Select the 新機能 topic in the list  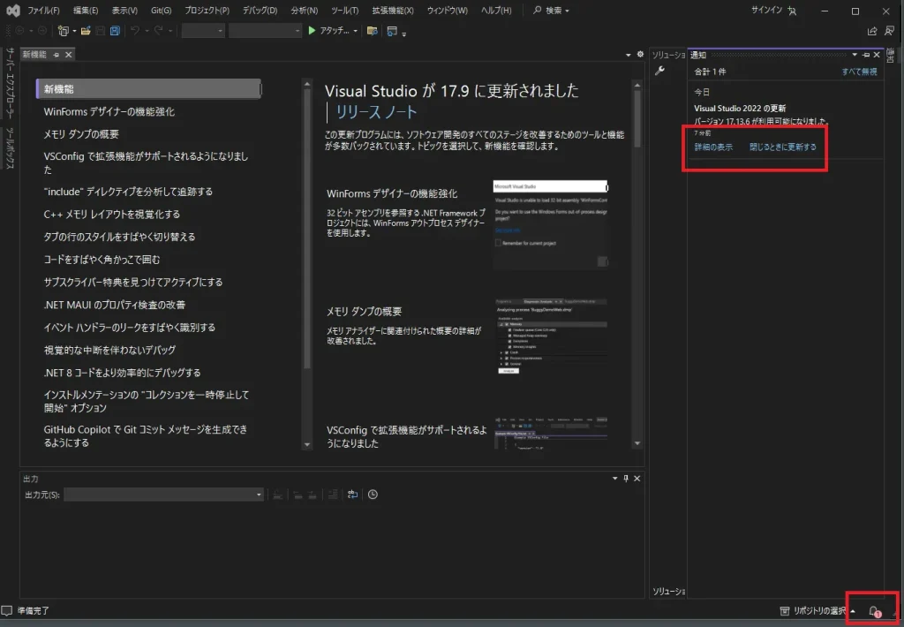pos(148,89)
